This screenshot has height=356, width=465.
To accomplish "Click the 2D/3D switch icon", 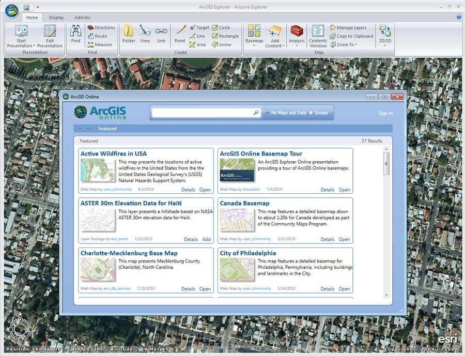I will tap(385, 31).
